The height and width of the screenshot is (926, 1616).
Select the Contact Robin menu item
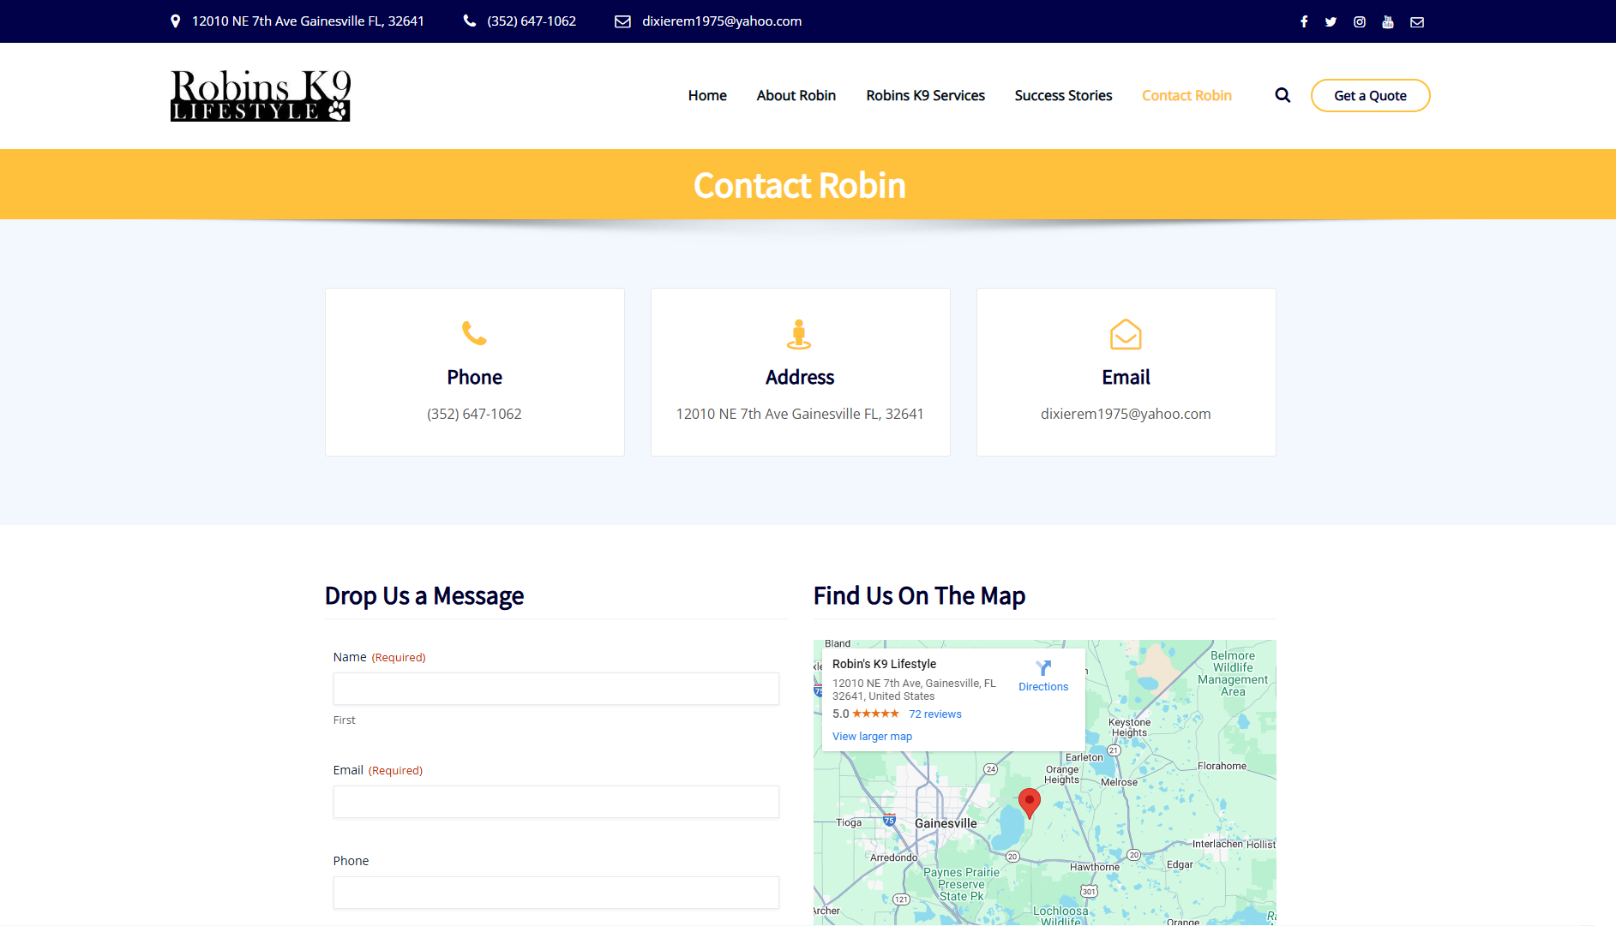coord(1186,95)
